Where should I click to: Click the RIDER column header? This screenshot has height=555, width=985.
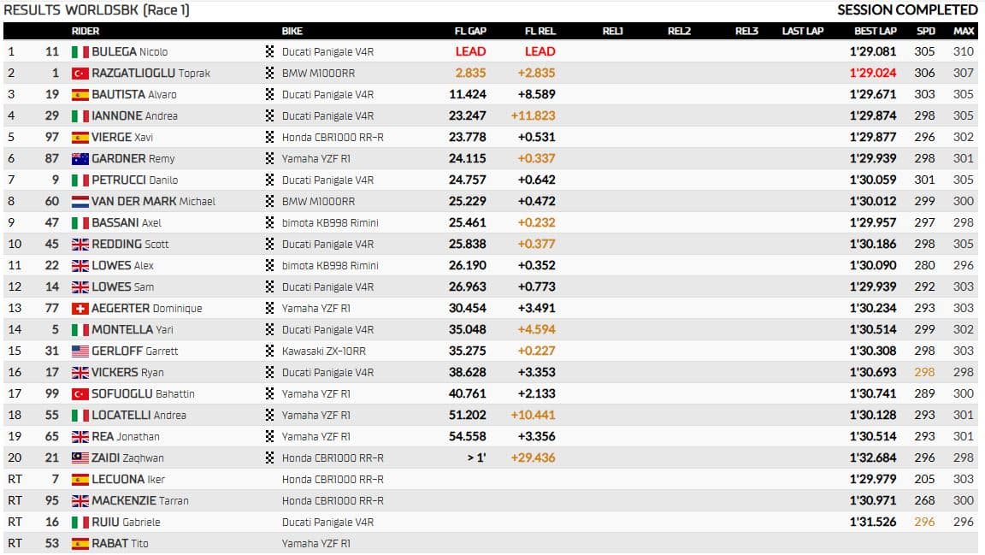(x=86, y=31)
